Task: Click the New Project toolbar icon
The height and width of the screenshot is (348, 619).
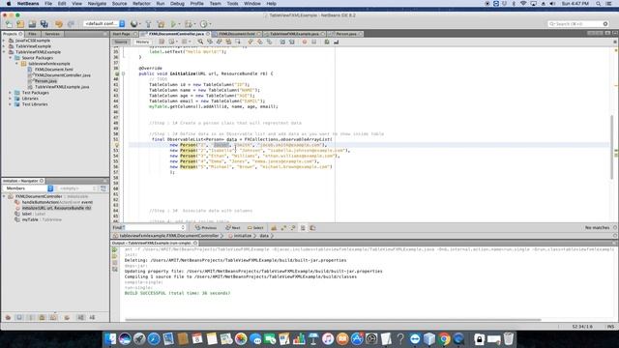Action: (x=20, y=24)
